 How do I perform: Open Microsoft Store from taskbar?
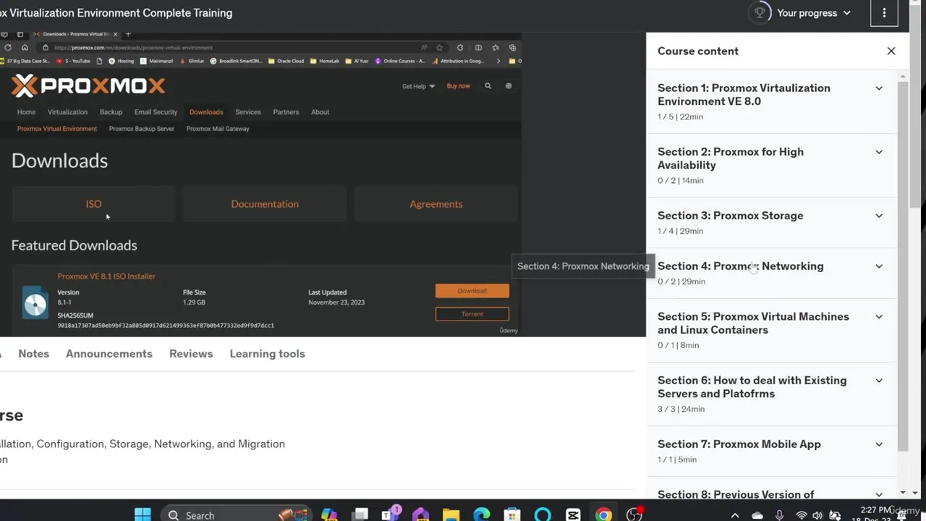click(x=512, y=515)
